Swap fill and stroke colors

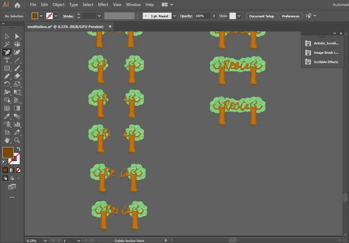19,149
